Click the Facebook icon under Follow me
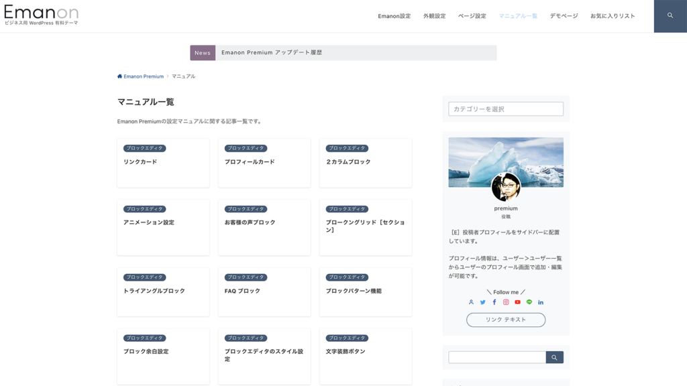687x386 pixels. tap(494, 302)
